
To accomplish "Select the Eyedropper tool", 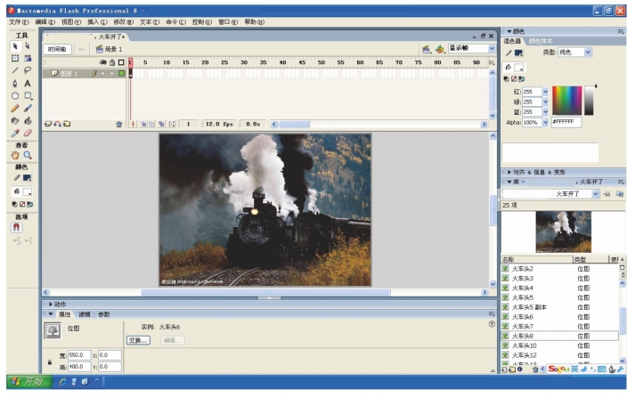I will pos(15,133).
